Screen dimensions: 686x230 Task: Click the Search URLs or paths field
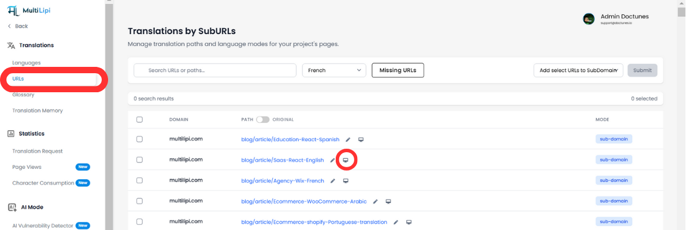[215, 70]
